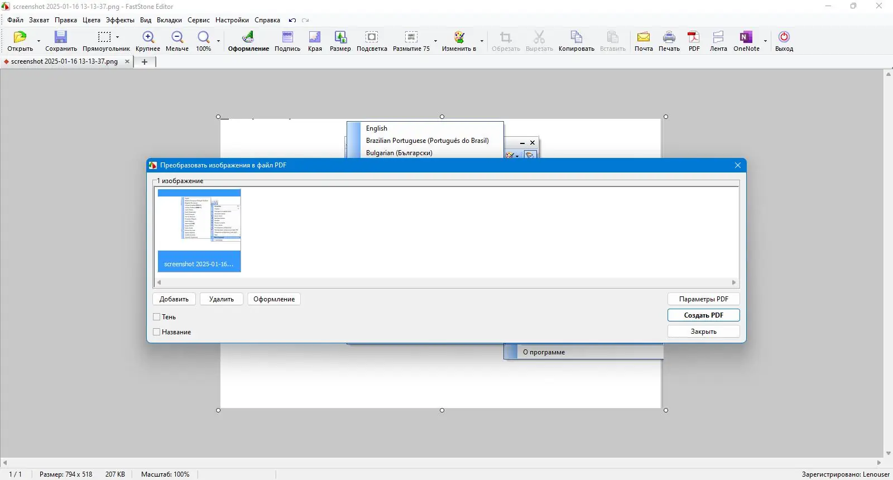Click the thumbnail list left scroll arrow
The image size is (893, 480).
[x=159, y=282]
